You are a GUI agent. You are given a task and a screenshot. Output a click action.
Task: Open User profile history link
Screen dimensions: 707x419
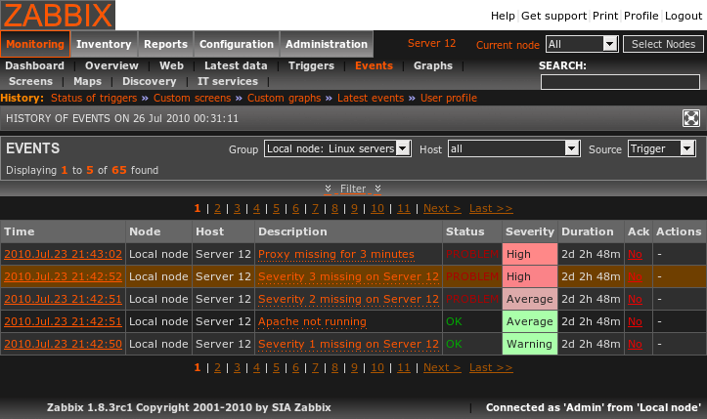(x=449, y=98)
